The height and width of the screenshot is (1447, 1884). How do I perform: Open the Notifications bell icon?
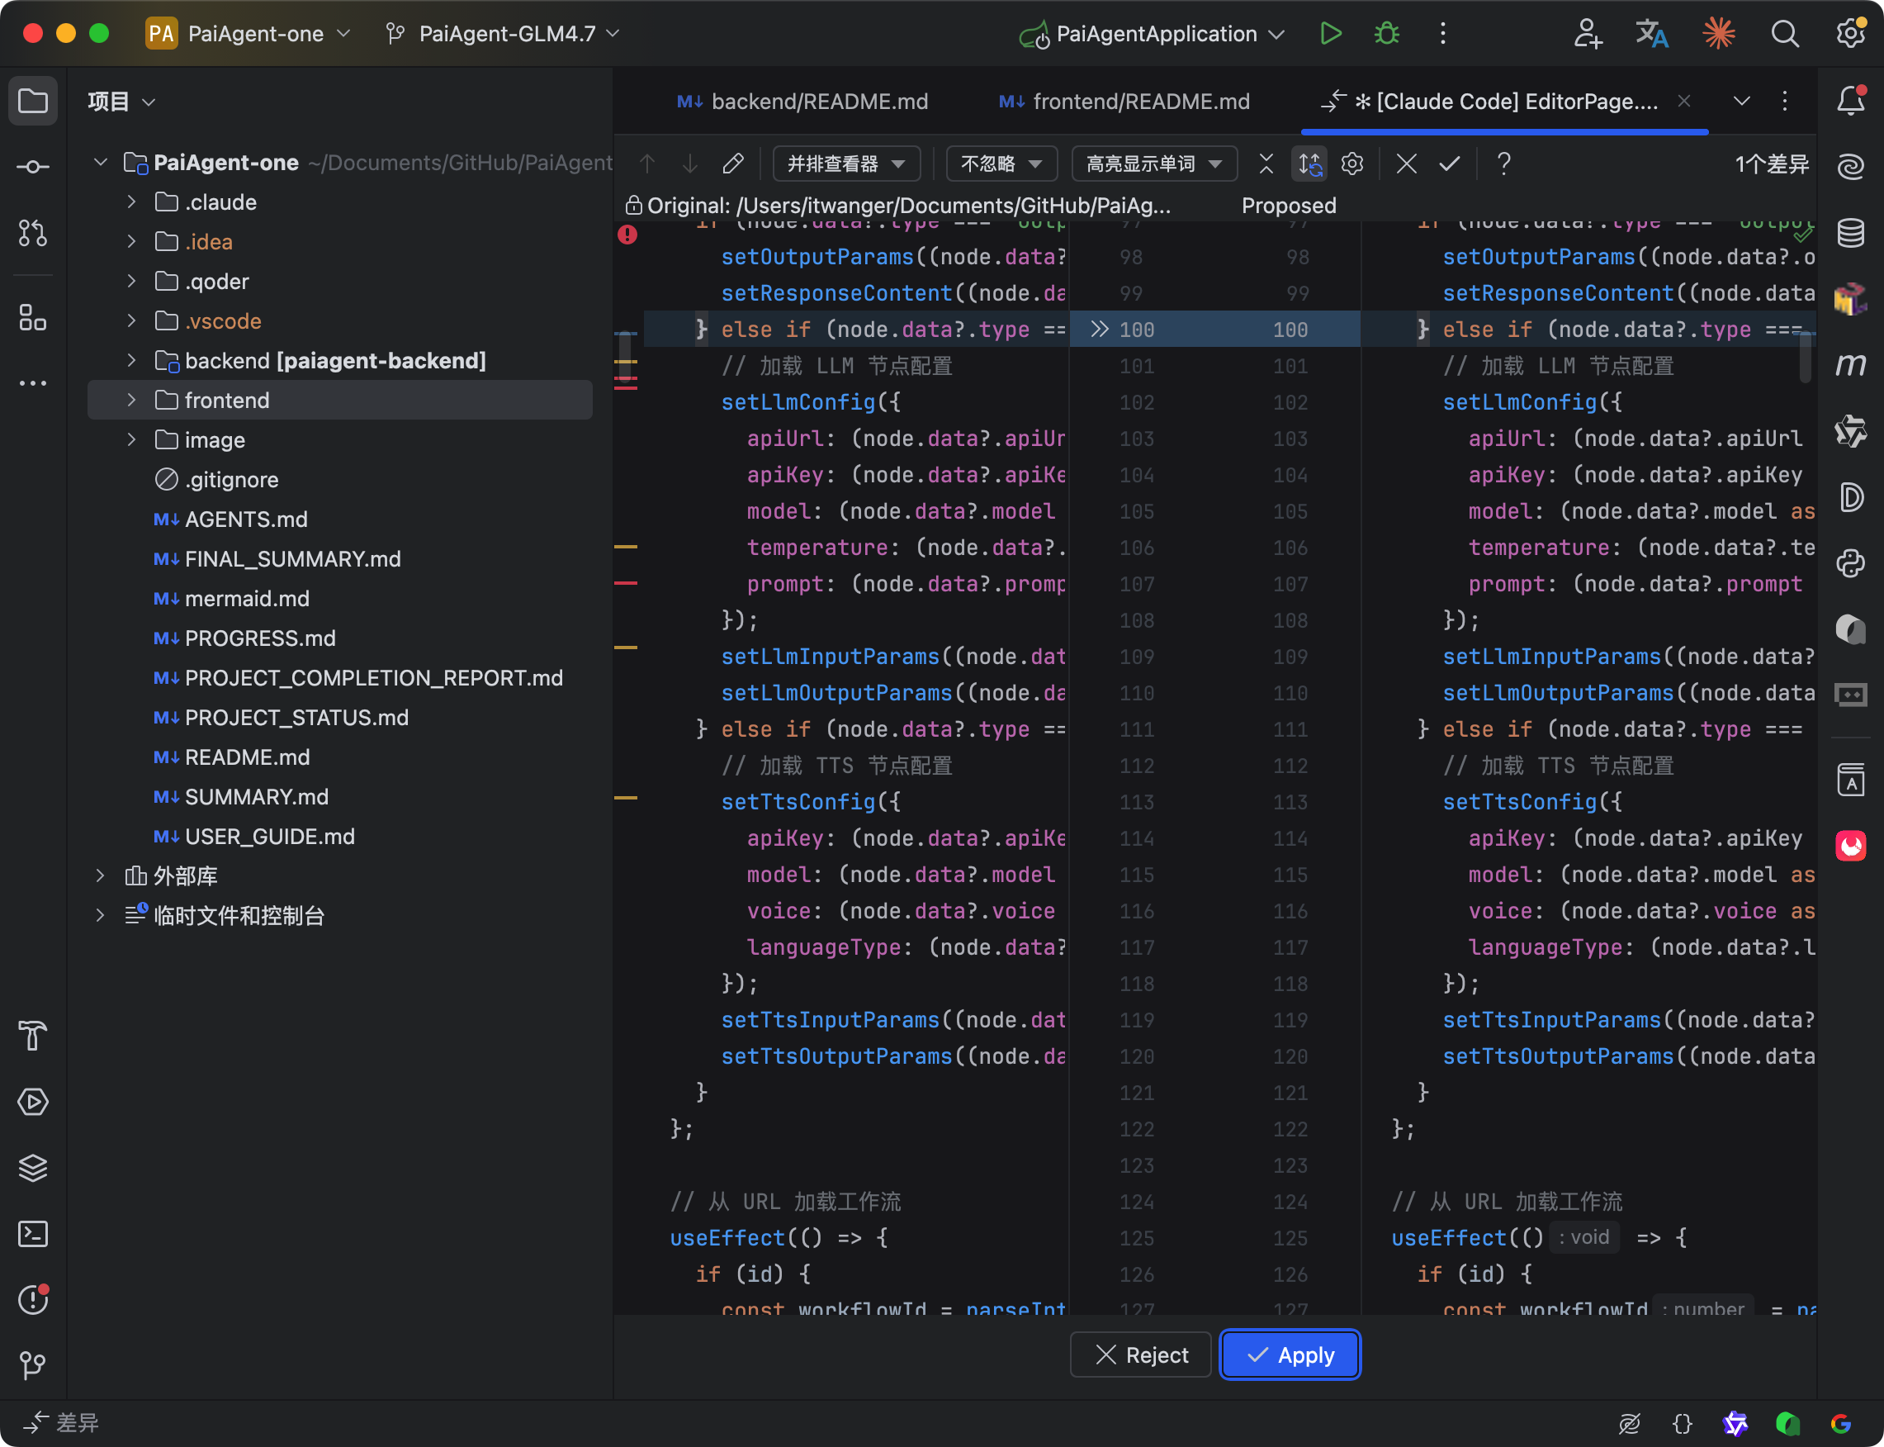coord(1850,101)
